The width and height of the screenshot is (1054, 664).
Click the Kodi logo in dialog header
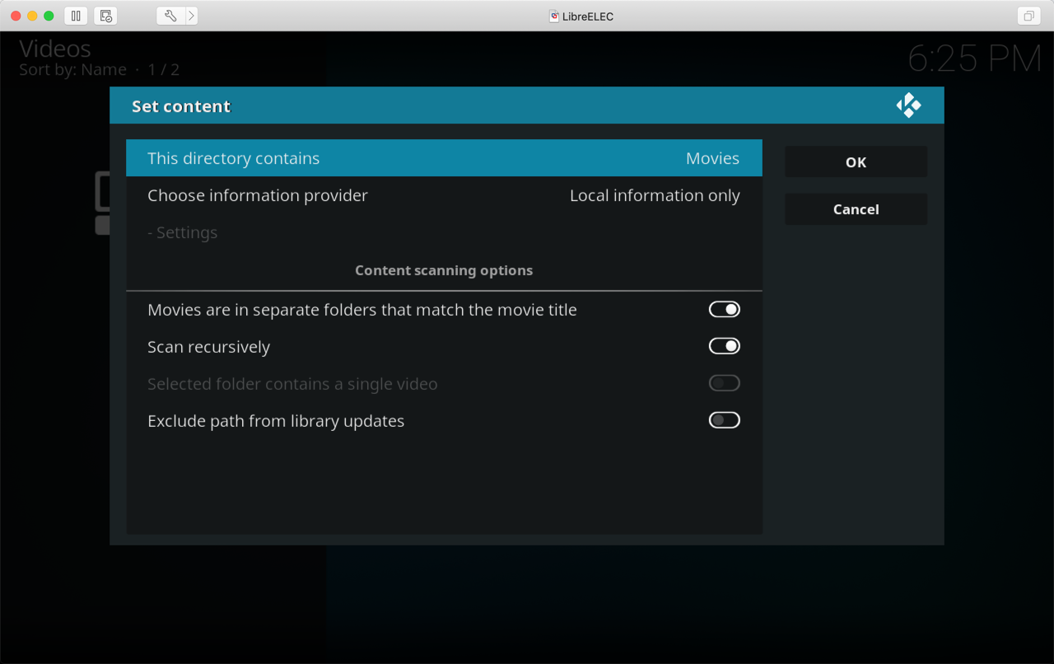pos(908,105)
